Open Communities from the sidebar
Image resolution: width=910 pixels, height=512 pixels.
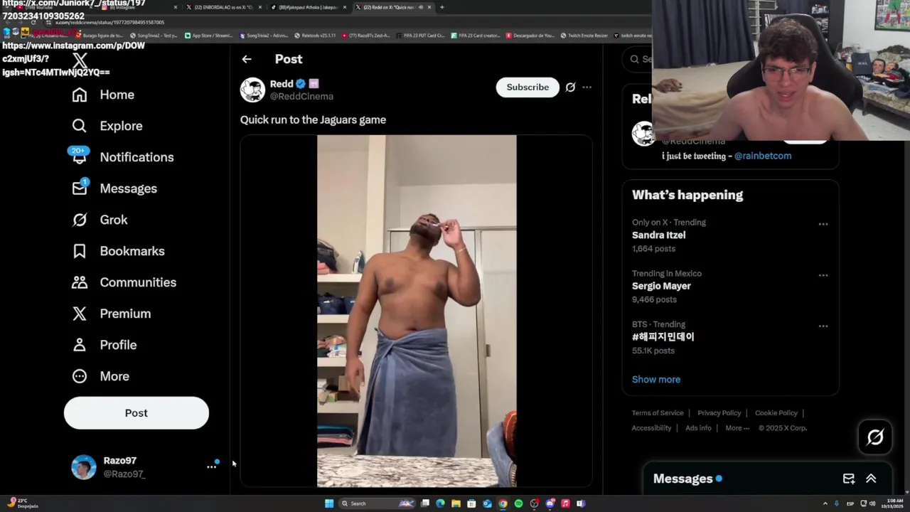(124, 282)
